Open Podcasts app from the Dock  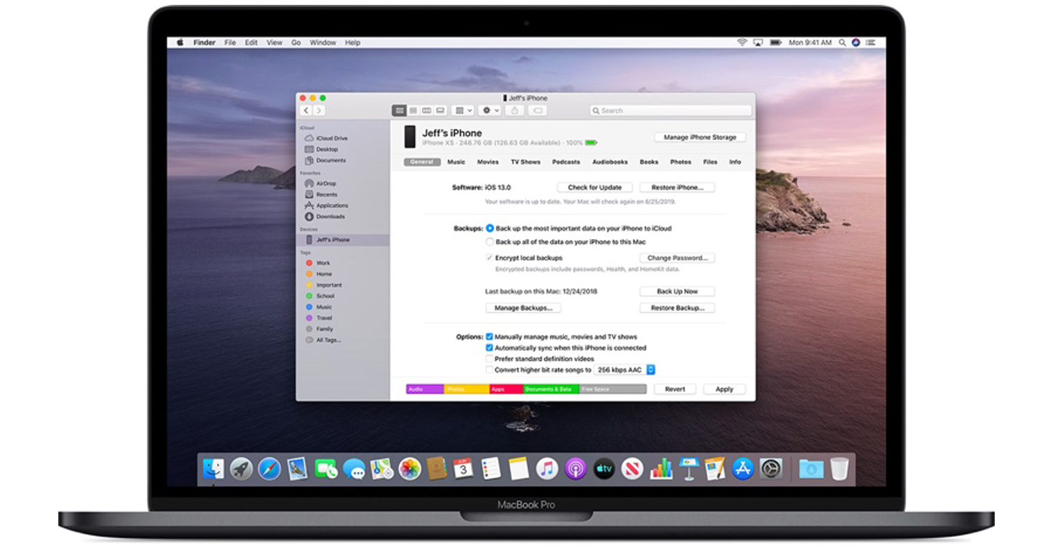point(575,469)
